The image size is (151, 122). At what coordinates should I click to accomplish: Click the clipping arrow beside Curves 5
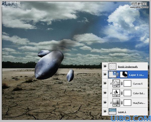111,83
